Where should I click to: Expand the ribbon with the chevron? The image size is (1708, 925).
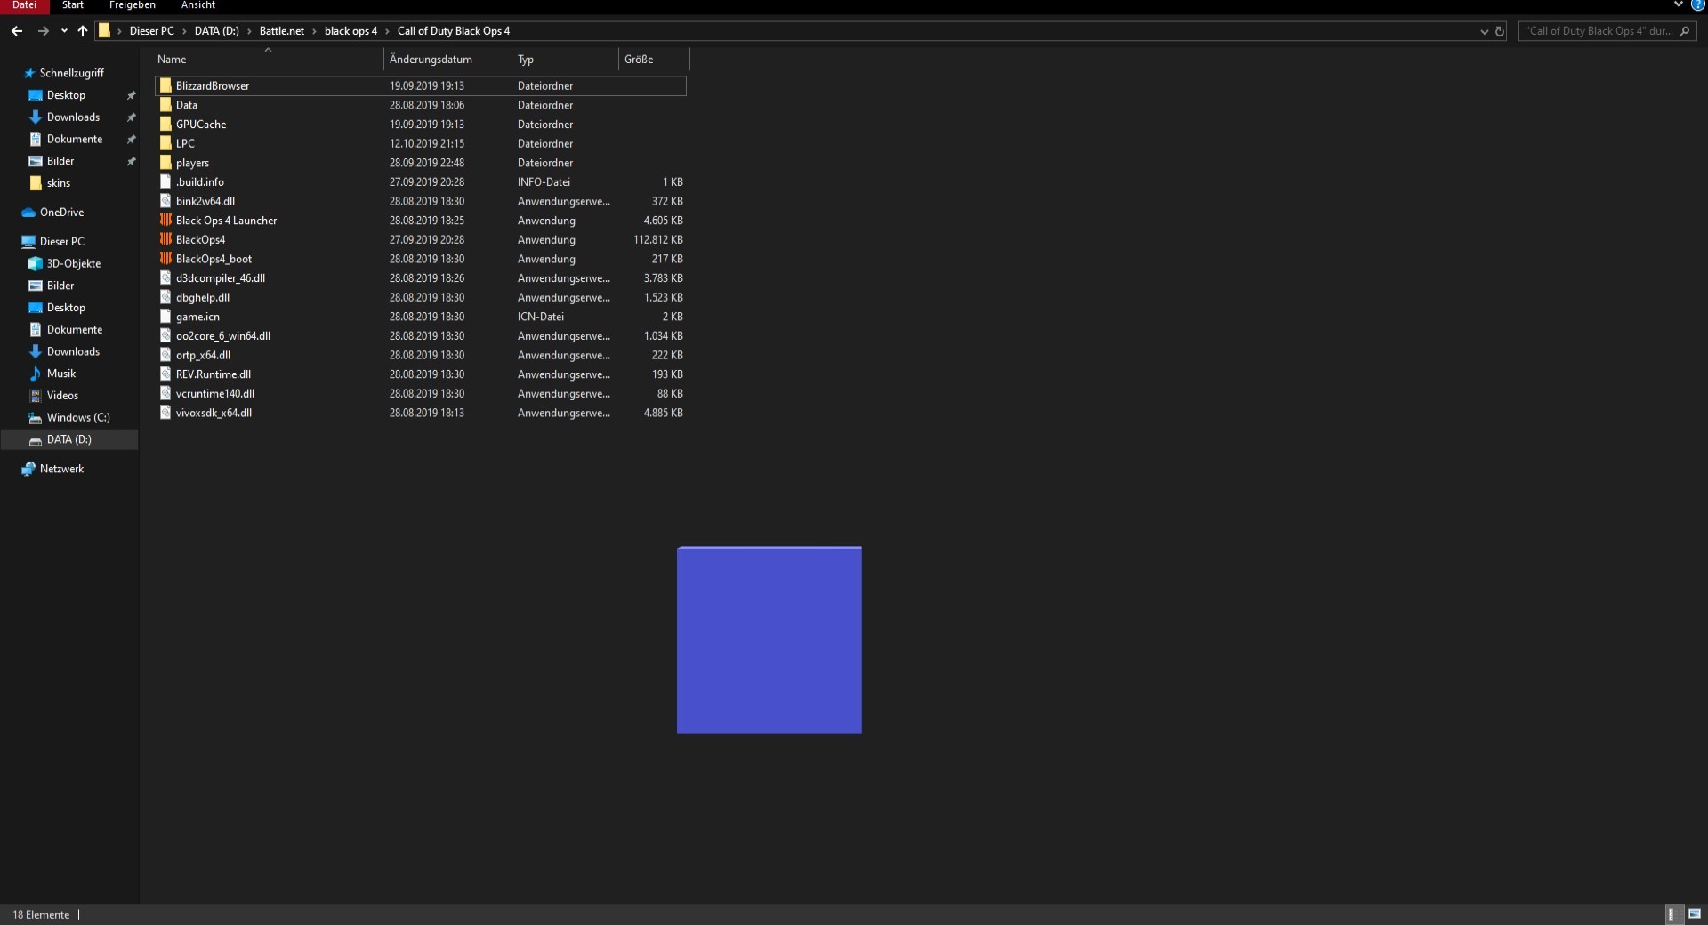pos(1679,5)
